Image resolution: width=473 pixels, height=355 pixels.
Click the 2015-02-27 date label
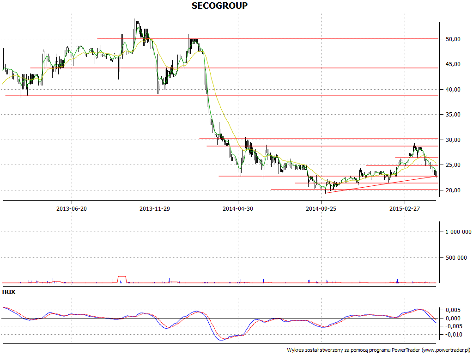click(405, 208)
